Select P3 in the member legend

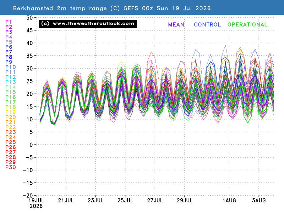(x=9, y=32)
